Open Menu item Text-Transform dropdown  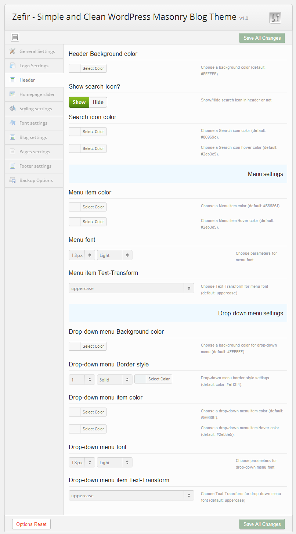pyautogui.click(x=131, y=288)
